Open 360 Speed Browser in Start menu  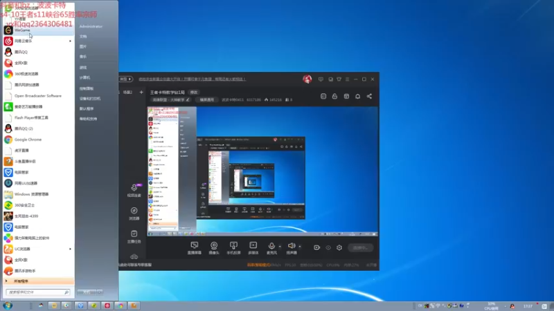pyautogui.click(x=38, y=74)
